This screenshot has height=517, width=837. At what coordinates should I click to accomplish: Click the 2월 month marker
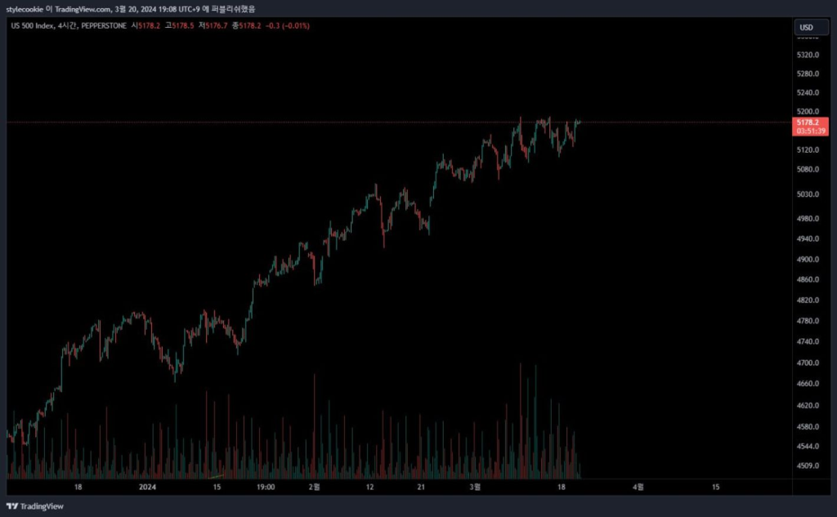point(315,487)
